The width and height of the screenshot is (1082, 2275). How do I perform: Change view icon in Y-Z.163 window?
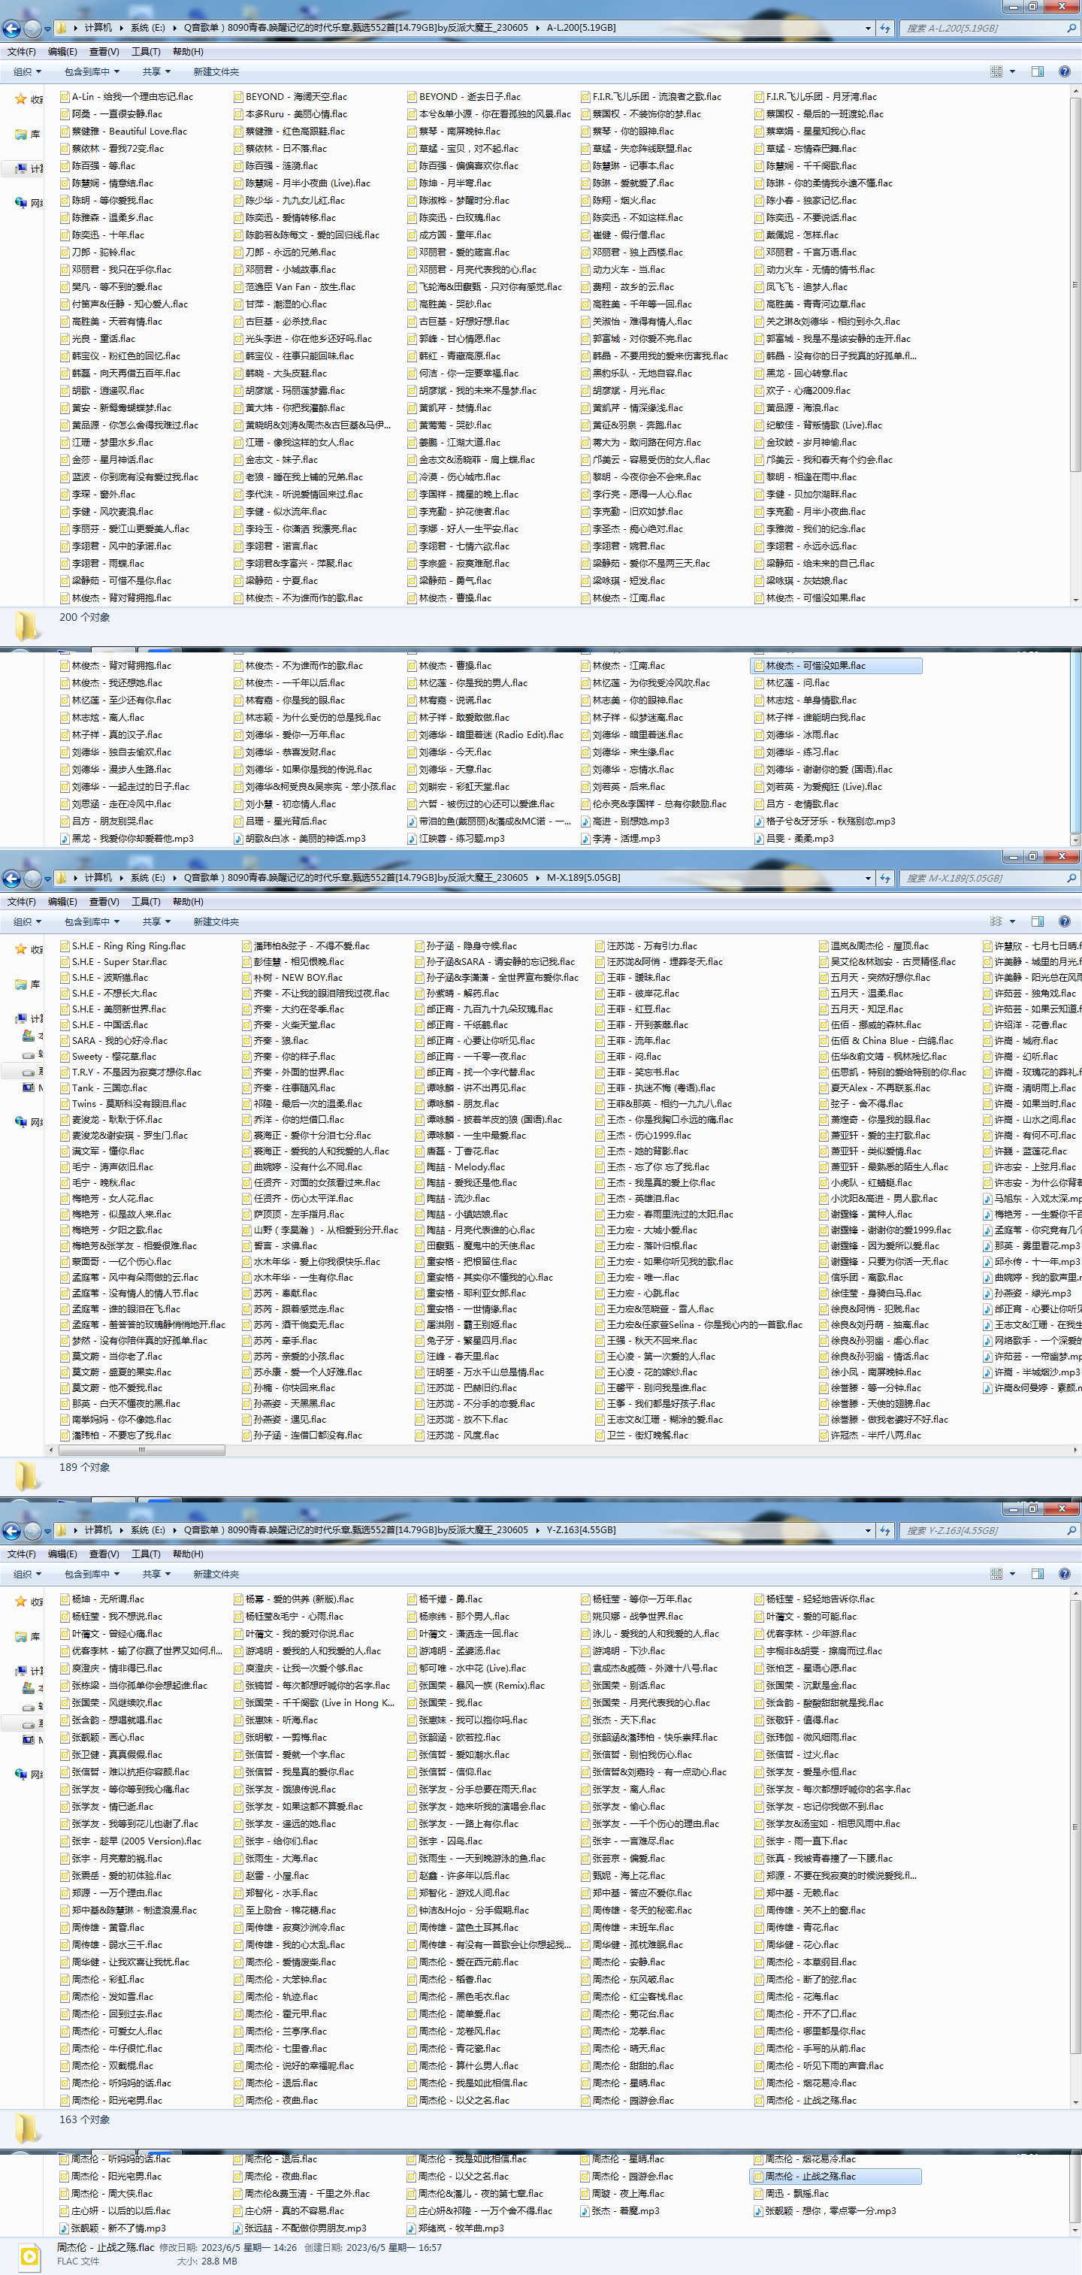click(x=996, y=1574)
